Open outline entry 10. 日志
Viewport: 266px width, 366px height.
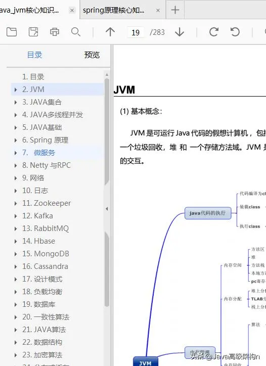point(35,191)
